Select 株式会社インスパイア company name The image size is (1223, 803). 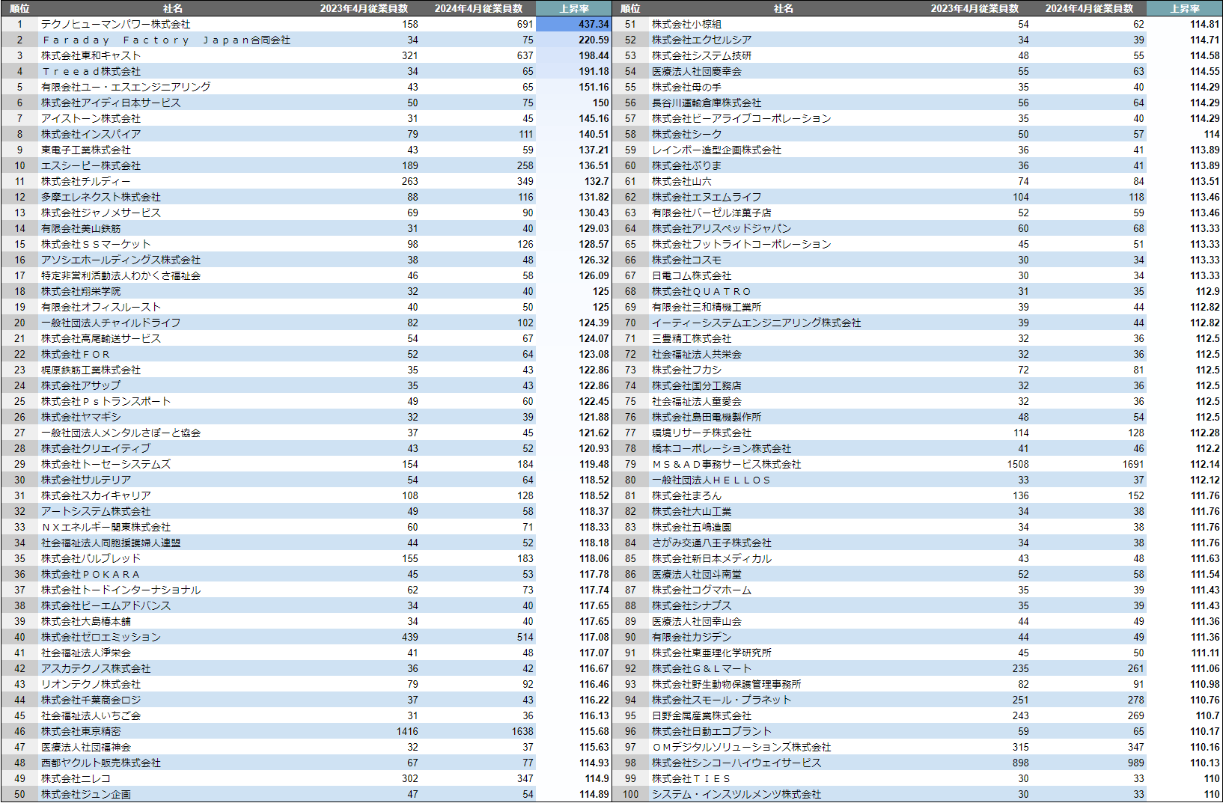[91, 134]
